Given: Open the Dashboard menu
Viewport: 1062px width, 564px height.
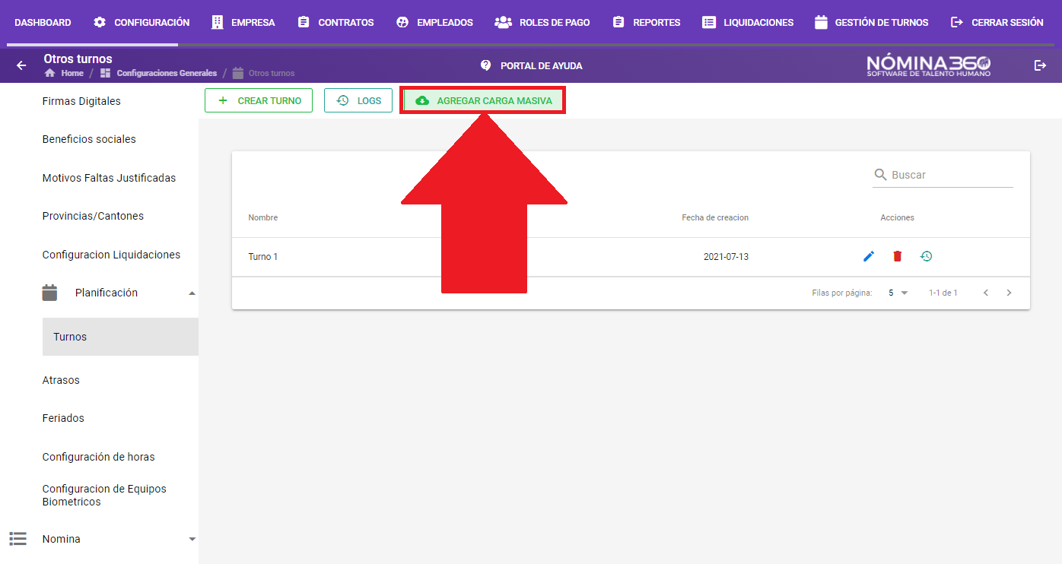Looking at the screenshot, I should tap(43, 22).
